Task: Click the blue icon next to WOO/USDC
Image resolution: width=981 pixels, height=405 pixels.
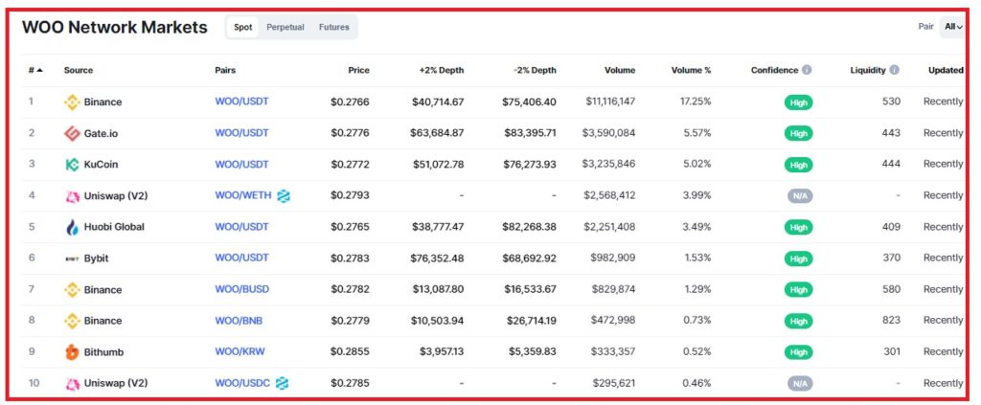Action: coord(283,383)
